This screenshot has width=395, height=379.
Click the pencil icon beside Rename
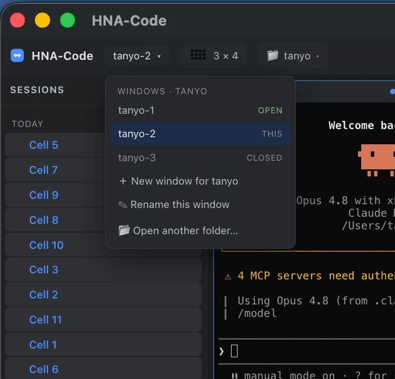coord(123,205)
